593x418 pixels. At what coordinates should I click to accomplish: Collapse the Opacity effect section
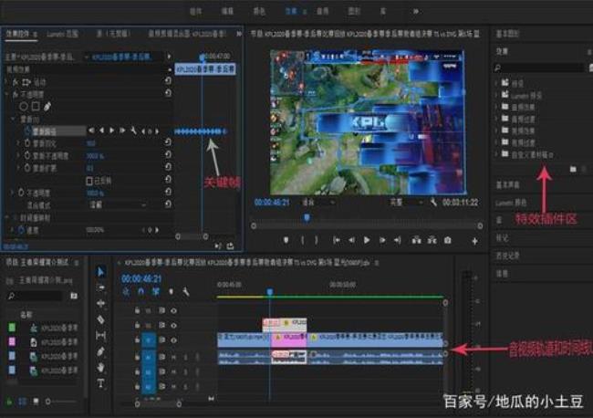(6, 94)
